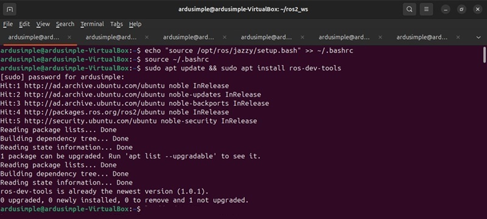Close the sixth ardusimple tab

[458, 37]
